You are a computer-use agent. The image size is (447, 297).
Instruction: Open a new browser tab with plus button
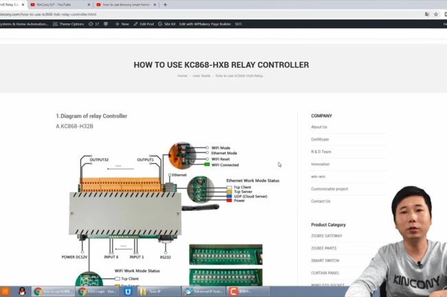click(x=165, y=5)
